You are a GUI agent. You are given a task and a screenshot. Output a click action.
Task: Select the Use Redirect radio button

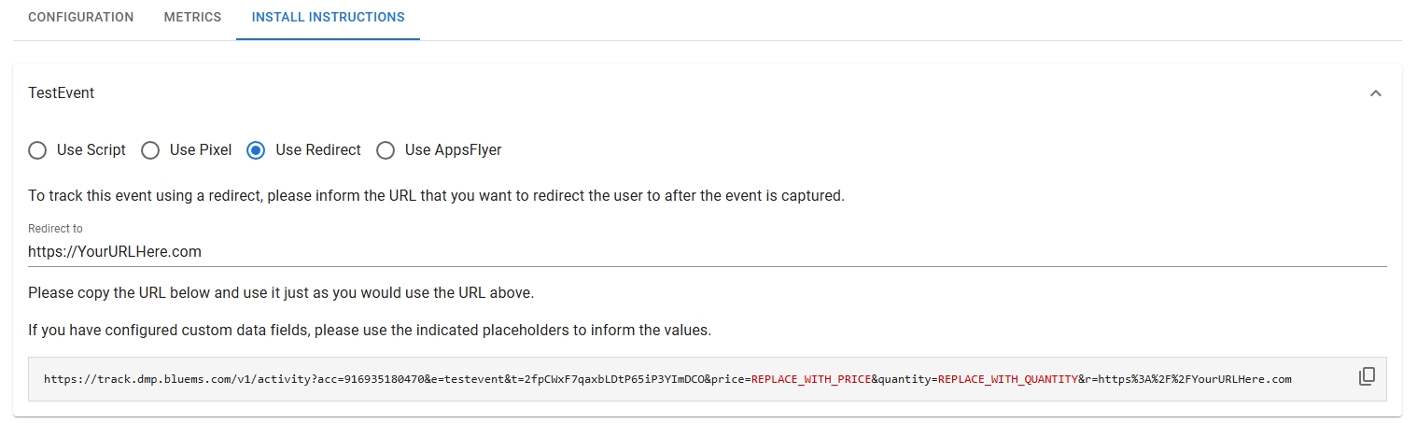256,150
